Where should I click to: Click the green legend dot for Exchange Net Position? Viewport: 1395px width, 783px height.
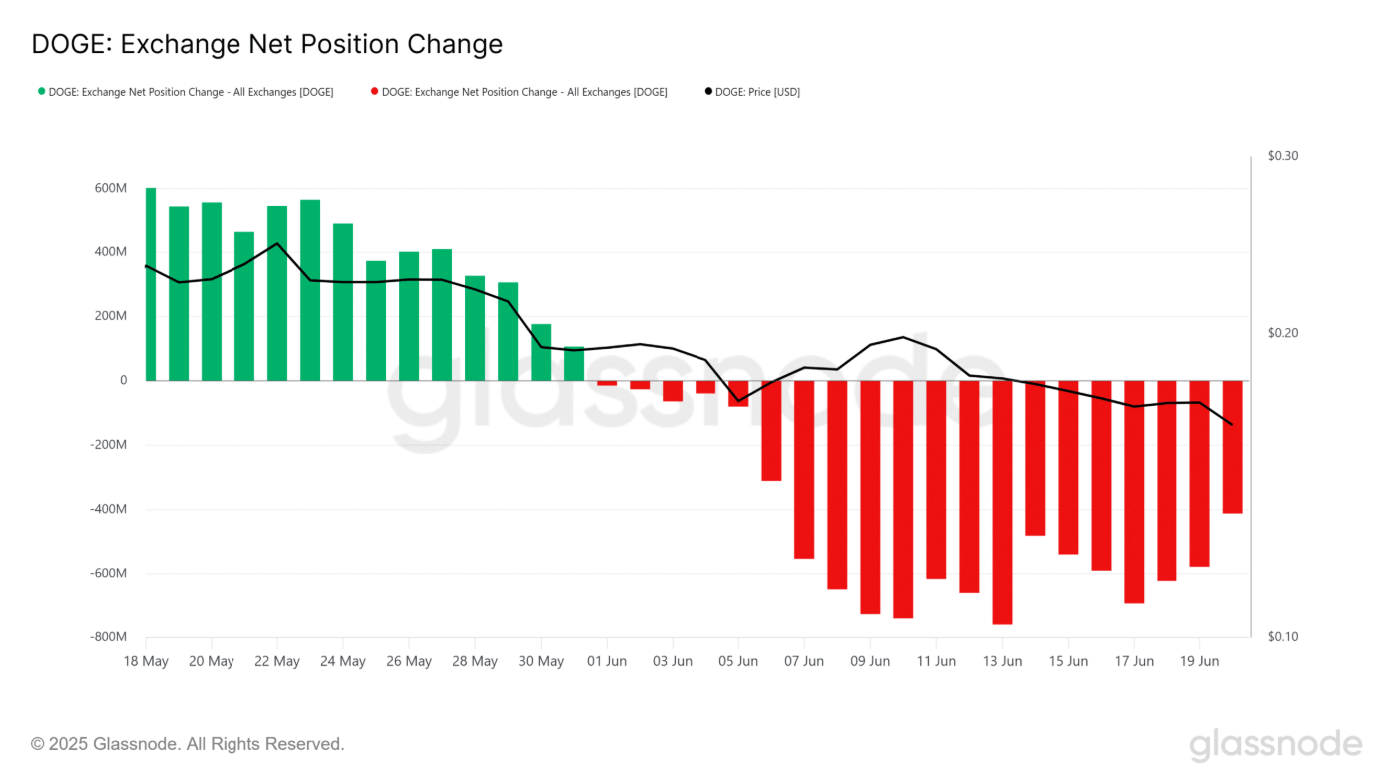tap(42, 92)
